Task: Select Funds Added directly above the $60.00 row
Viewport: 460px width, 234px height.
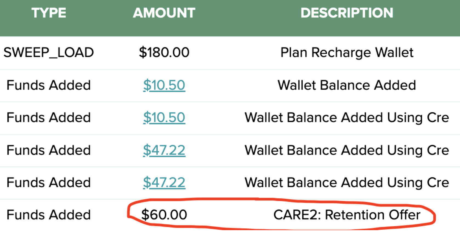Action: coord(49,182)
